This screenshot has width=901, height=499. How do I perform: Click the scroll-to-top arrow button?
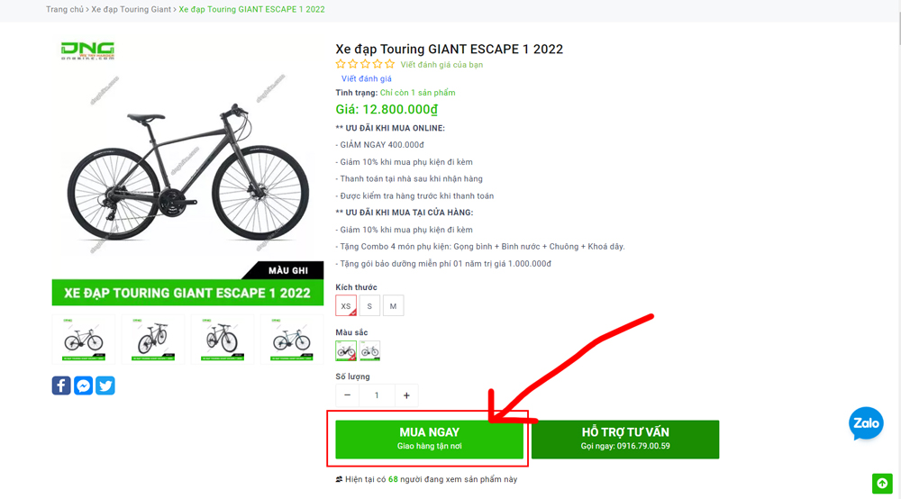click(x=882, y=484)
